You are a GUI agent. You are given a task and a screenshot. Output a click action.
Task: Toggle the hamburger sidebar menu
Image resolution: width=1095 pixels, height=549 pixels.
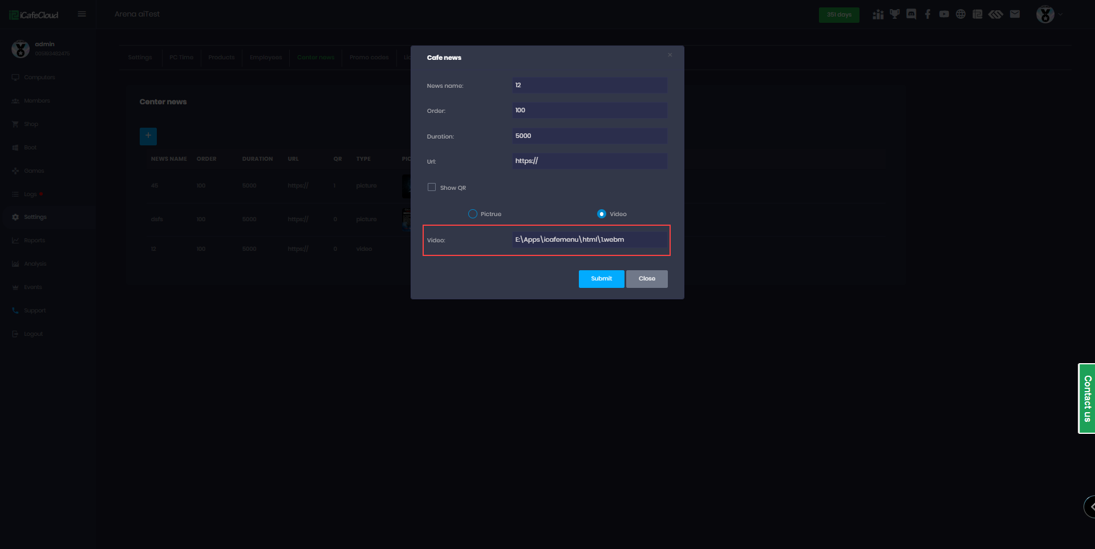coord(82,14)
